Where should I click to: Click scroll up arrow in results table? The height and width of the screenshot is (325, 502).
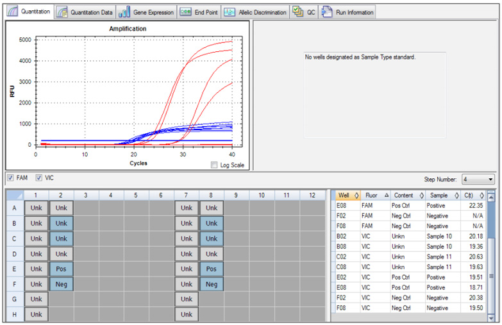(x=490, y=196)
